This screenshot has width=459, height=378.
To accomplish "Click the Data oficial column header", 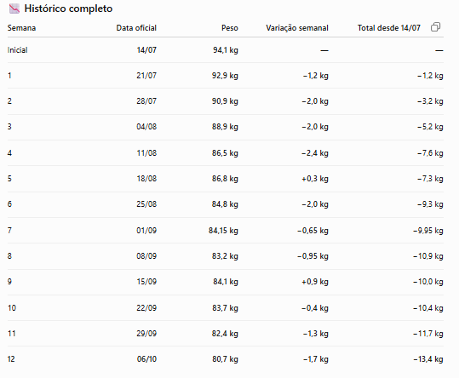I will [x=136, y=28].
